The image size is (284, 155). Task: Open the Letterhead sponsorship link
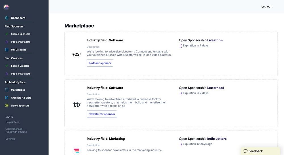tap(216, 88)
